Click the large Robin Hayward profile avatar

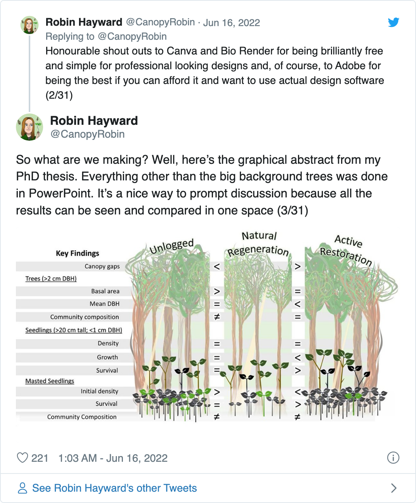pyautogui.click(x=29, y=127)
